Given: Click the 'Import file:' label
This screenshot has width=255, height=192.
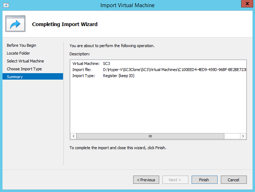Looking at the screenshot, I should 82,70.
